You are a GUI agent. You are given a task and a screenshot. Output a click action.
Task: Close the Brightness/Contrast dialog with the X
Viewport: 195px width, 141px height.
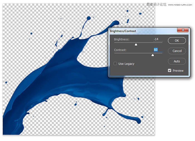182,30
